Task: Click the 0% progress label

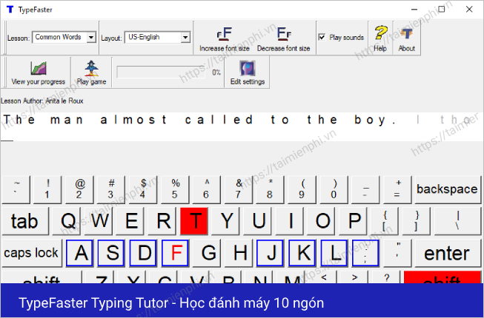Action: coord(216,72)
